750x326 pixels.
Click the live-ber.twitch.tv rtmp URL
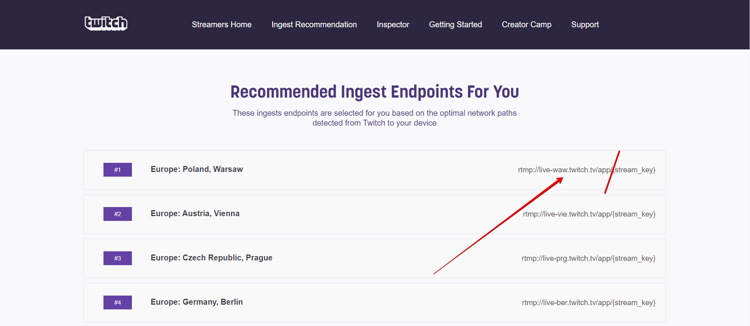[x=588, y=303]
